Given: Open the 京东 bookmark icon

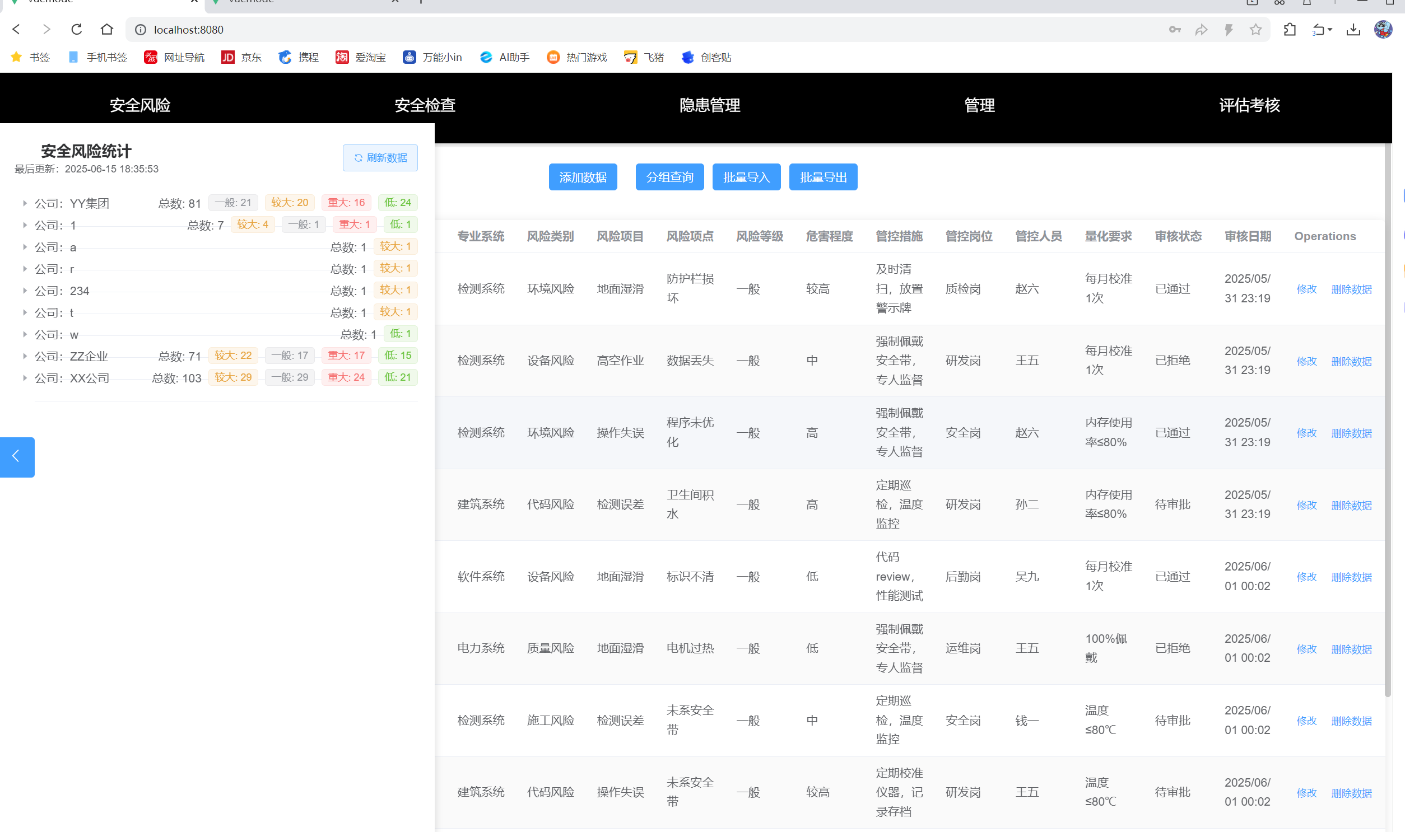Looking at the screenshot, I should pos(227,57).
